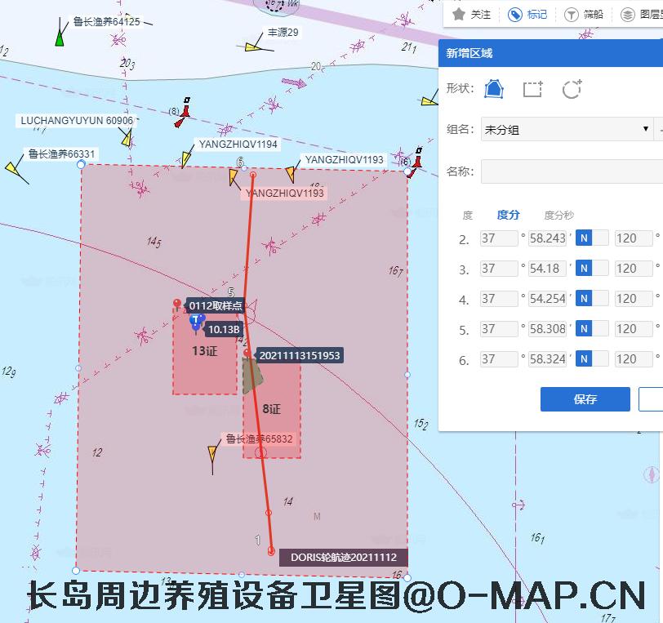
Task: Select the polygon shape tool
Action: (x=494, y=89)
